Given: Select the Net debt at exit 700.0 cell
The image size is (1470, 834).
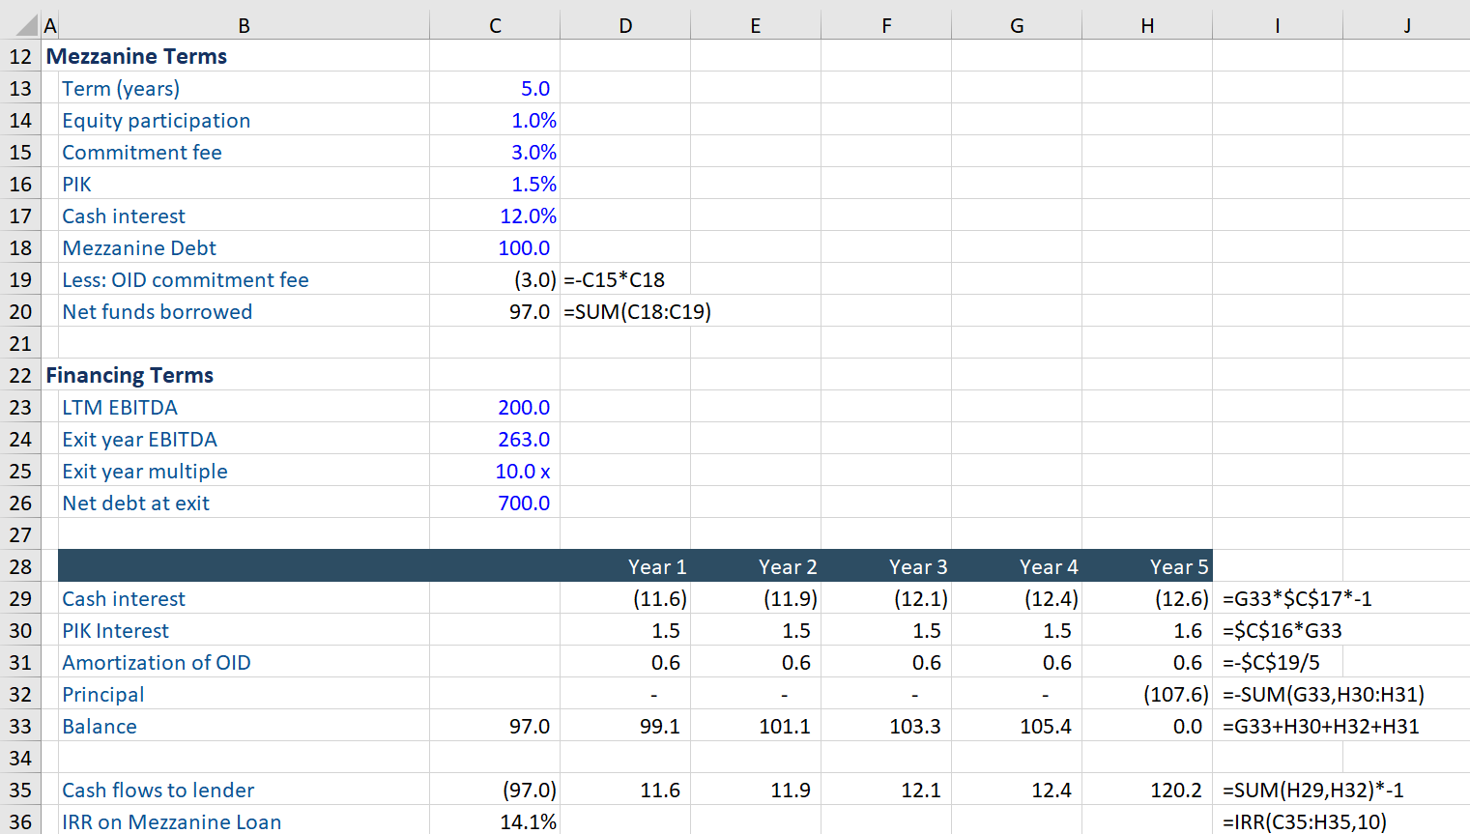Looking at the screenshot, I should pos(524,503).
